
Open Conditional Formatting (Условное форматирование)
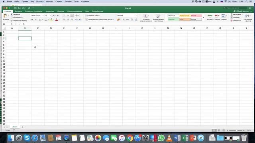click(x=146, y=17)
